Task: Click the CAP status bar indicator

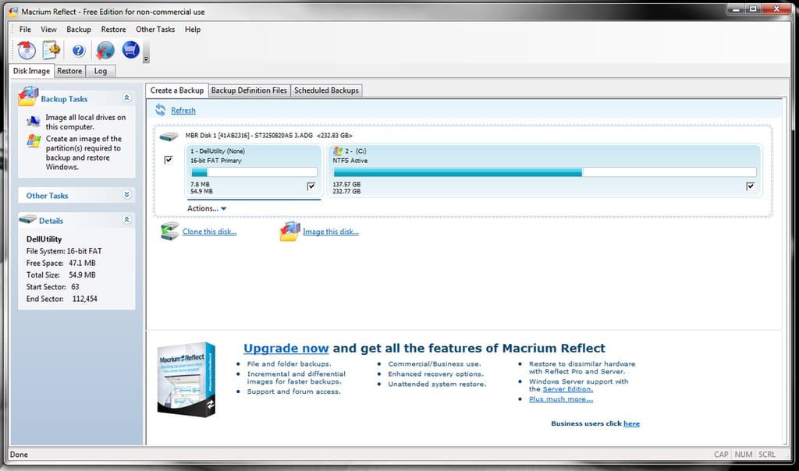Action: 721,455
